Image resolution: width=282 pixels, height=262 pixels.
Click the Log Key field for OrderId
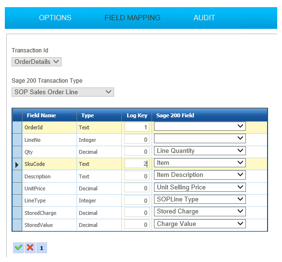click(x=137, y=127)
